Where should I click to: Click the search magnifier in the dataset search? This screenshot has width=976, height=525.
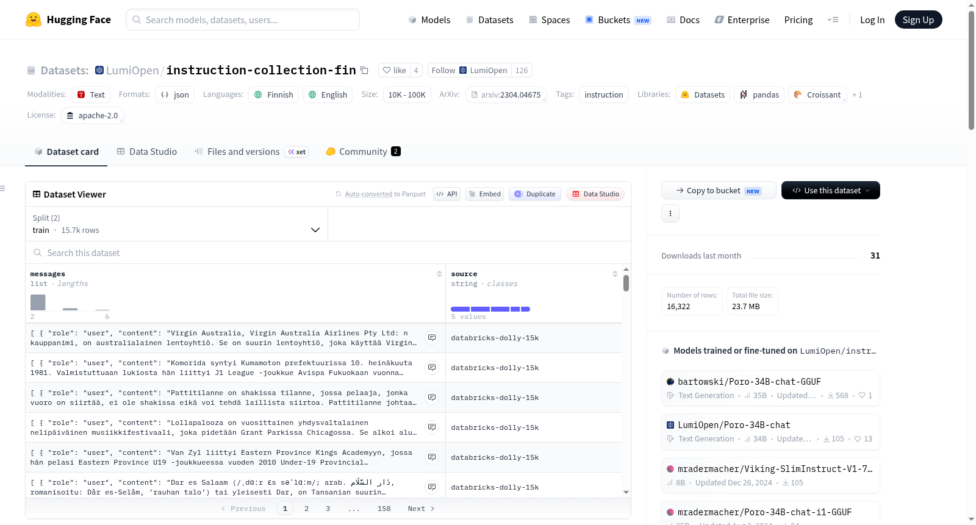(38, 252)
